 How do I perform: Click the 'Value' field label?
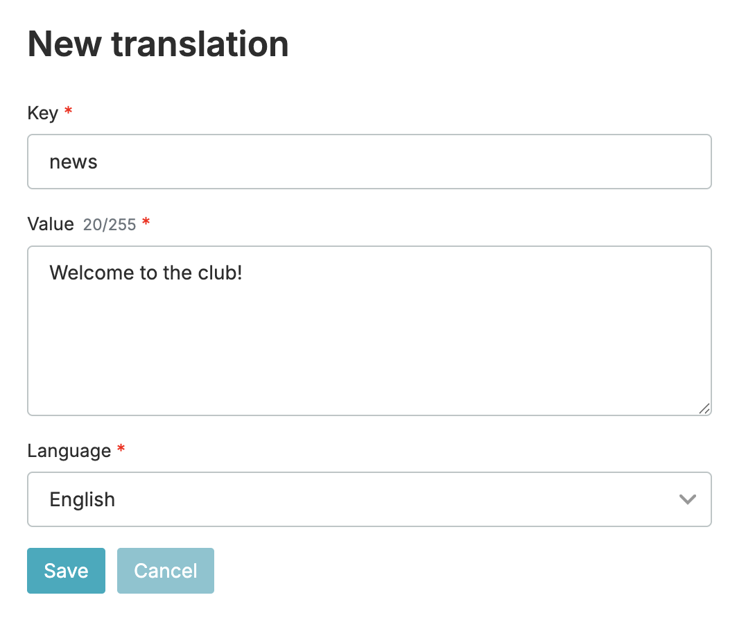pyautogui.click(x=50, y=224)
